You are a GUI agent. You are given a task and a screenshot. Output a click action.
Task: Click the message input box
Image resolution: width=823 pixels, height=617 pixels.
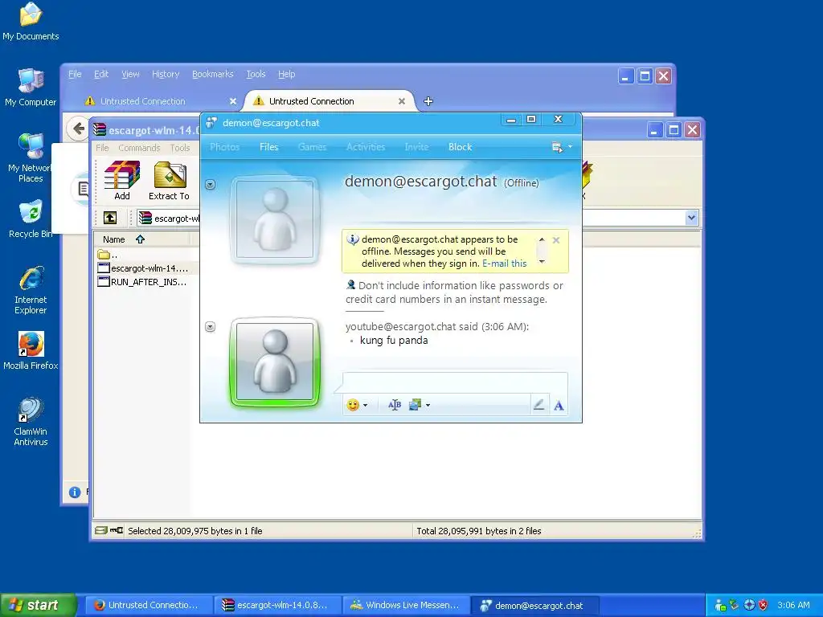coord(455,383)
